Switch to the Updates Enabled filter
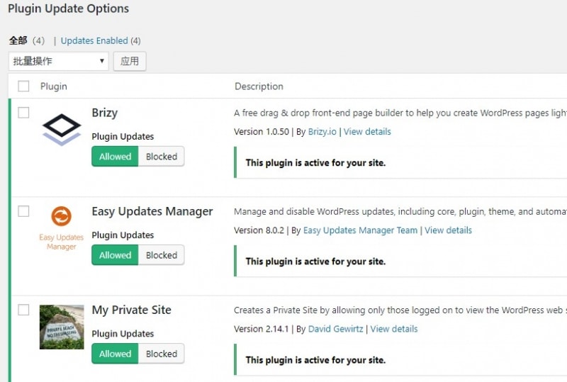The width and height of the screenshot is (567, 382). click(94, 41)
